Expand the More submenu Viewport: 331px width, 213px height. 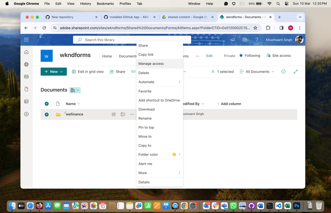(x=160, y=173)
